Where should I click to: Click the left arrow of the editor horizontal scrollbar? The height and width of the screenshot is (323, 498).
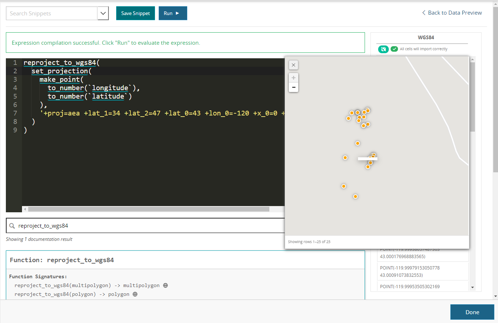coord(25,209)
